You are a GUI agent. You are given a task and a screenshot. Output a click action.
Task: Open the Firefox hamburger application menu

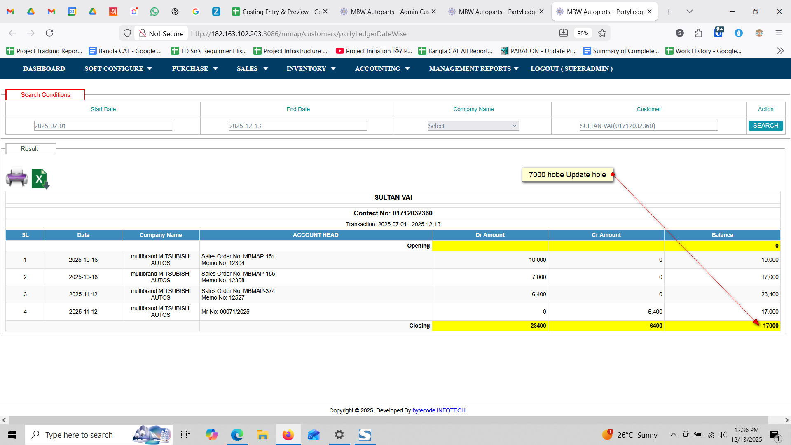[x=778, y=33]
